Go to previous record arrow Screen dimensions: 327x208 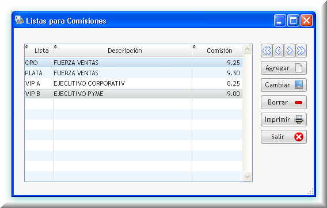coord(278,51)
